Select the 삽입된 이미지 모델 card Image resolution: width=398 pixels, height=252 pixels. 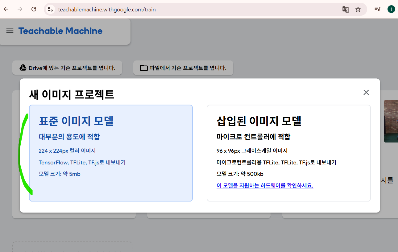[x=289, y=153]
